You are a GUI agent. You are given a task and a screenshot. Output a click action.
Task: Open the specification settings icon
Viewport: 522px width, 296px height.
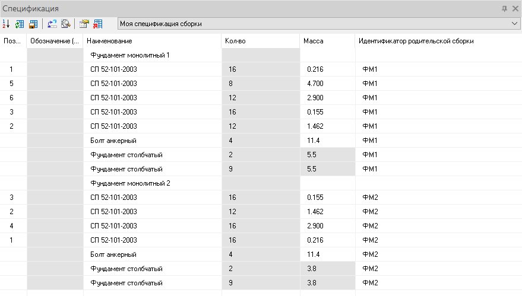pyautogui.click(x=84, y=24)
